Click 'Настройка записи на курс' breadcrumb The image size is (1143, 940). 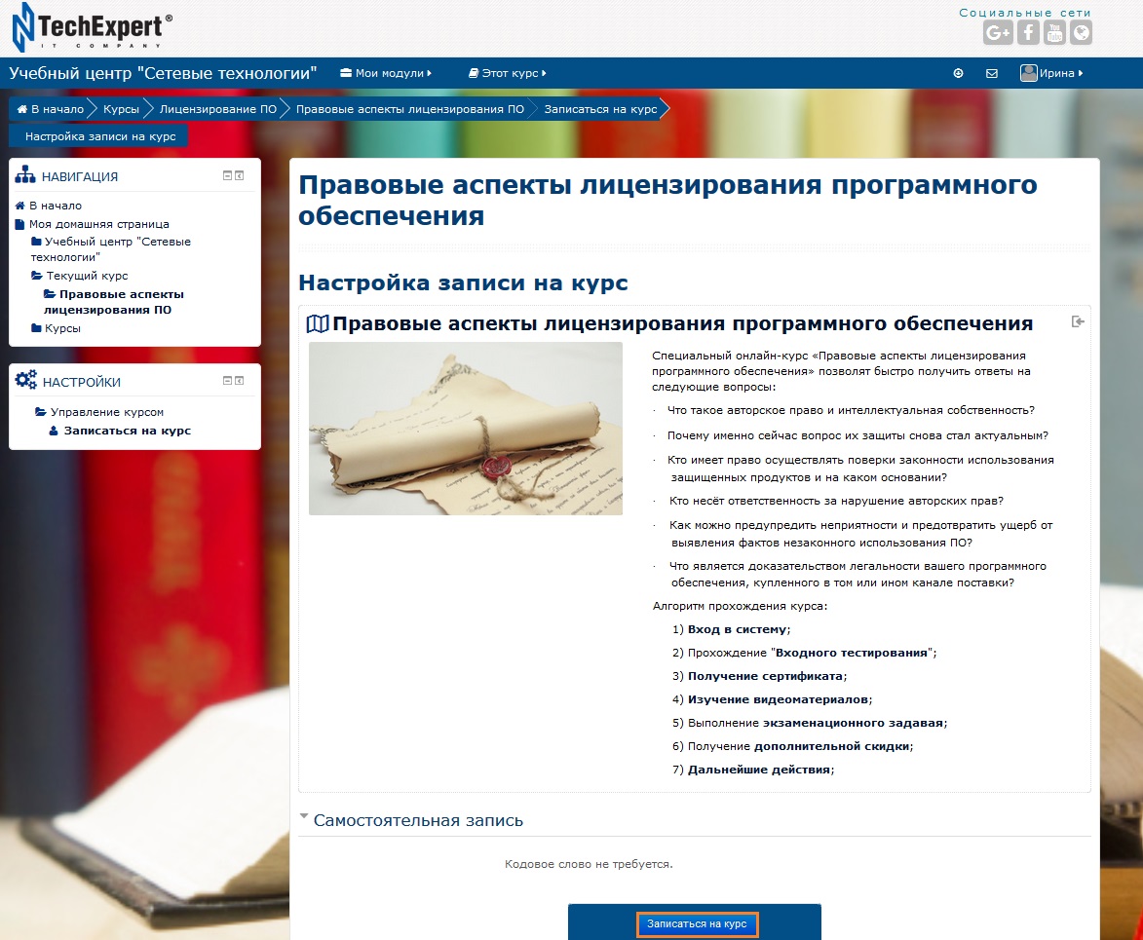100,136
